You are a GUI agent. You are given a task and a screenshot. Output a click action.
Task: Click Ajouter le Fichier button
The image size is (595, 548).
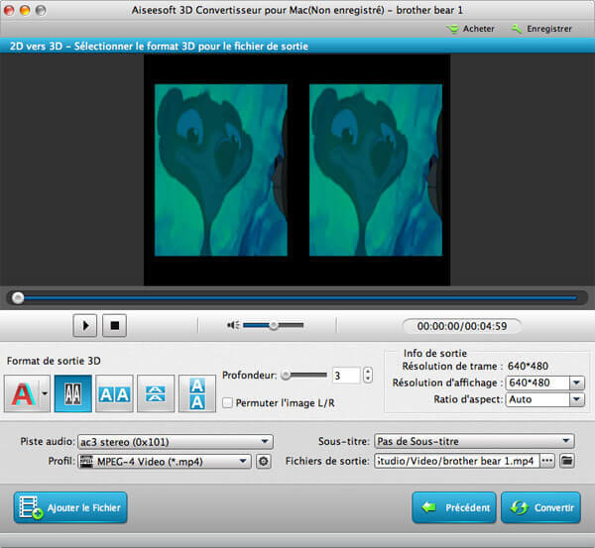pyautogui.click(x=70, y=507)
